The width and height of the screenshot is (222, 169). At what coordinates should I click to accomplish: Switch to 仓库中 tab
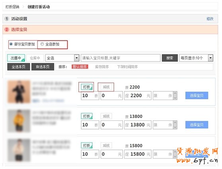click(x=35, y=58)
